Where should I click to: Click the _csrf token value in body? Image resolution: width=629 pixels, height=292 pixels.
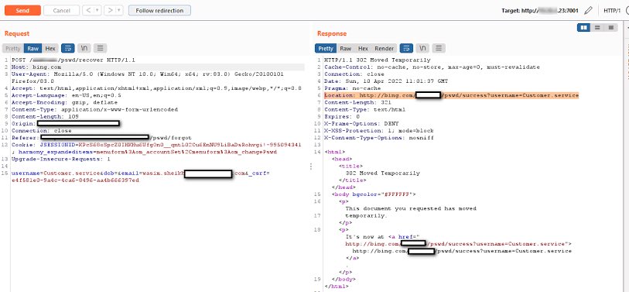pos(75,180)
